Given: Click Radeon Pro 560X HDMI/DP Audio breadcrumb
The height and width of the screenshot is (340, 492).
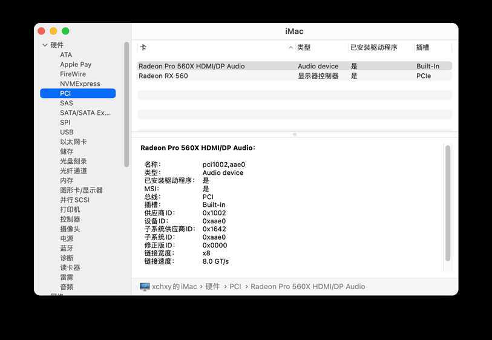Looking at the screenshot, I should tap(308, 287).
